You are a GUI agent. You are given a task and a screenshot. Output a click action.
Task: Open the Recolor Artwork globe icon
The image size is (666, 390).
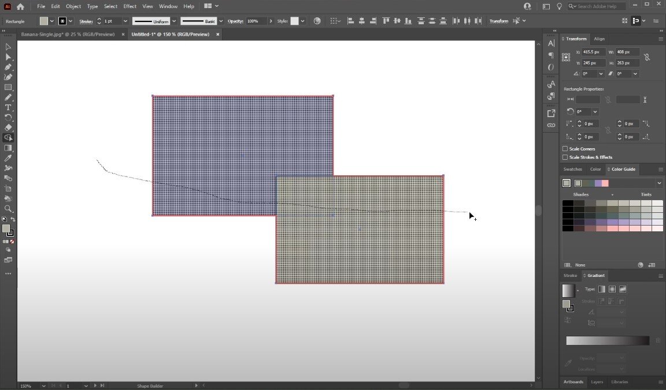point(317,21)
